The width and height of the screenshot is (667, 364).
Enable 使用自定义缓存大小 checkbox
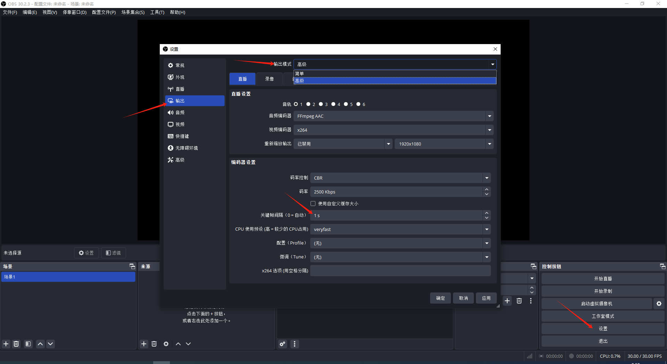(x=313, y=204)
